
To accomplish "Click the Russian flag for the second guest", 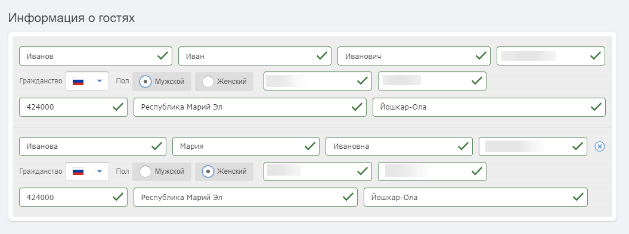I will click(x=78, y=171).
